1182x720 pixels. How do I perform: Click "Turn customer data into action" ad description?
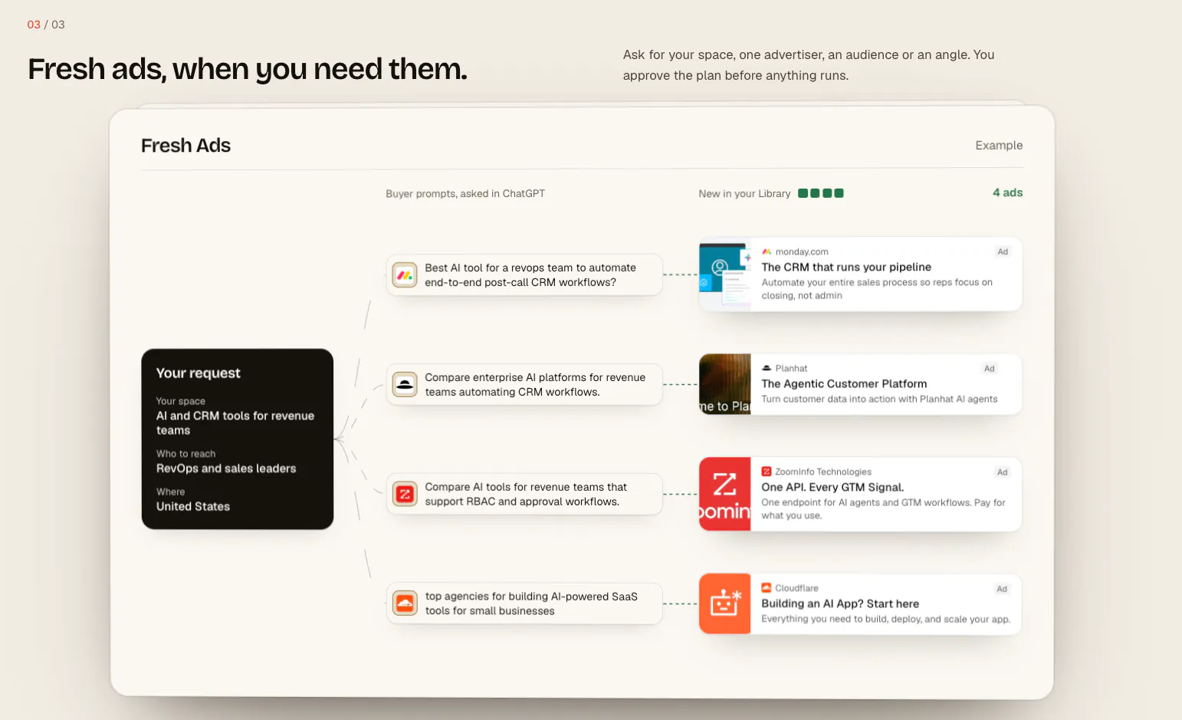point(879,399)
